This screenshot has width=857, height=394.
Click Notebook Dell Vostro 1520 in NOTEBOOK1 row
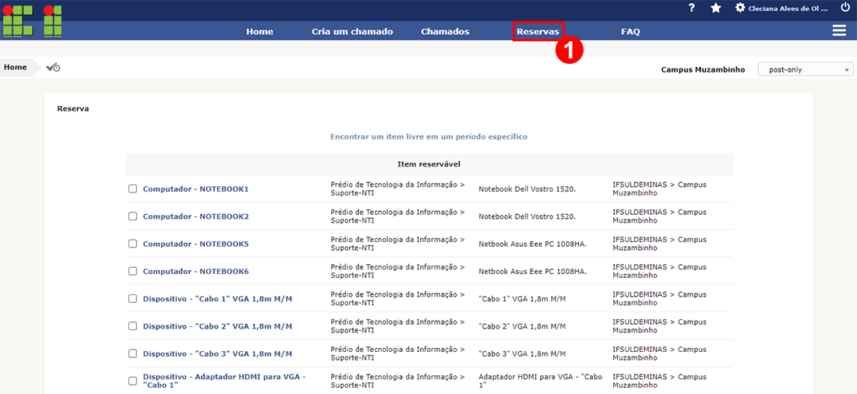tap(527, 189)
